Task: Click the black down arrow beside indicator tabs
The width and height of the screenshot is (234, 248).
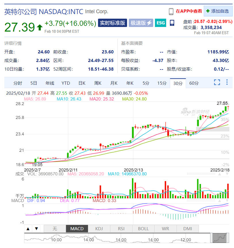Action: click(x=37, y=229)
